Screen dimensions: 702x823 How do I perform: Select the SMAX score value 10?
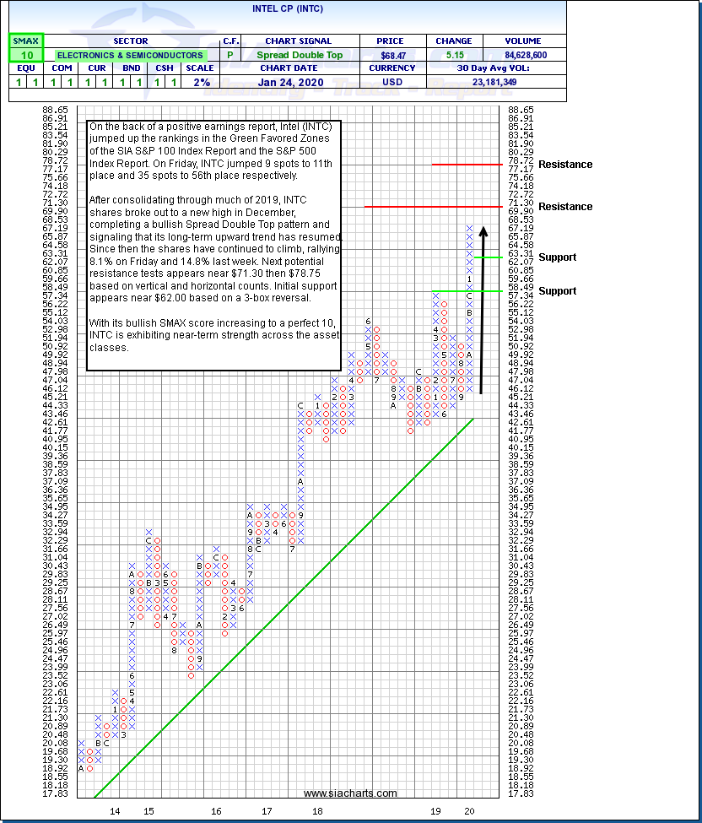point(24,55)
